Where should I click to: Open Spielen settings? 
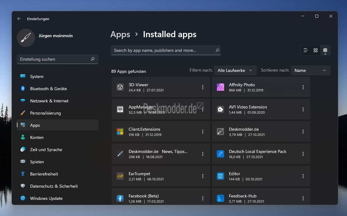coord(58,161)
